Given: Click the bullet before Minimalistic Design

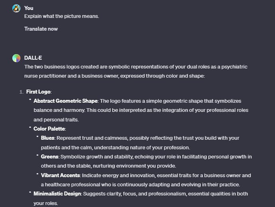Looking at the screenshot, I should [30, 193].
